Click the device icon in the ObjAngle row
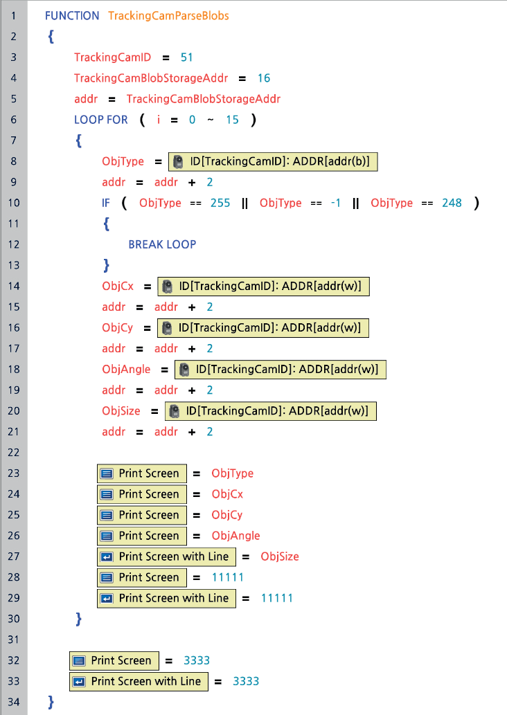 coord(184,370)
